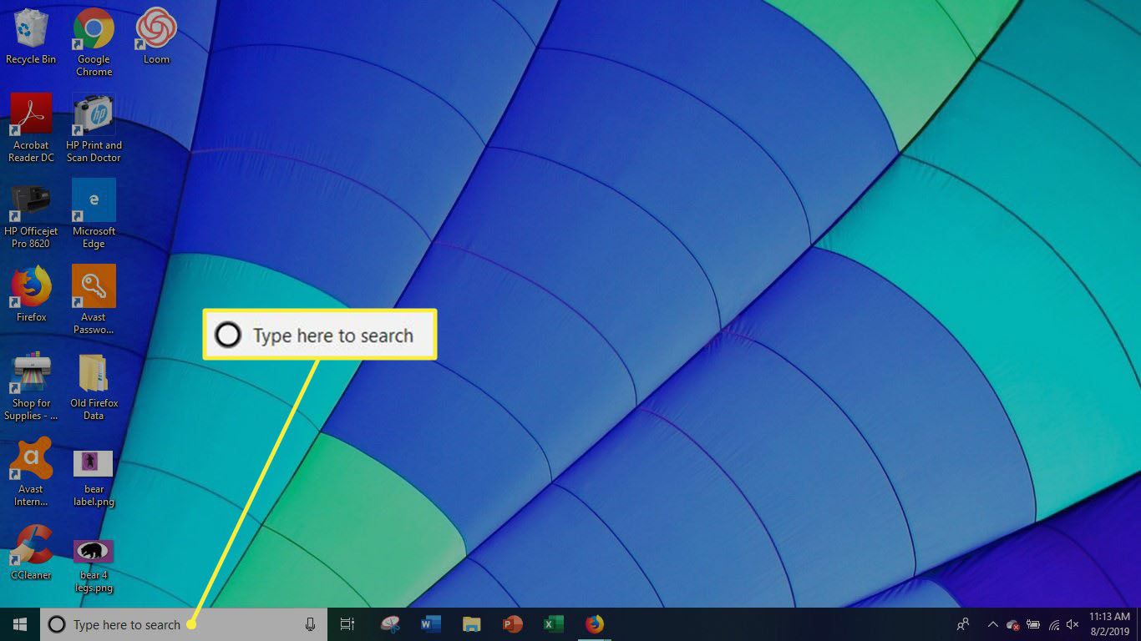This screenshot has height=641, width=1141.
Task: Launch Google Chrome from the desktop
Action: coord(94,42)
